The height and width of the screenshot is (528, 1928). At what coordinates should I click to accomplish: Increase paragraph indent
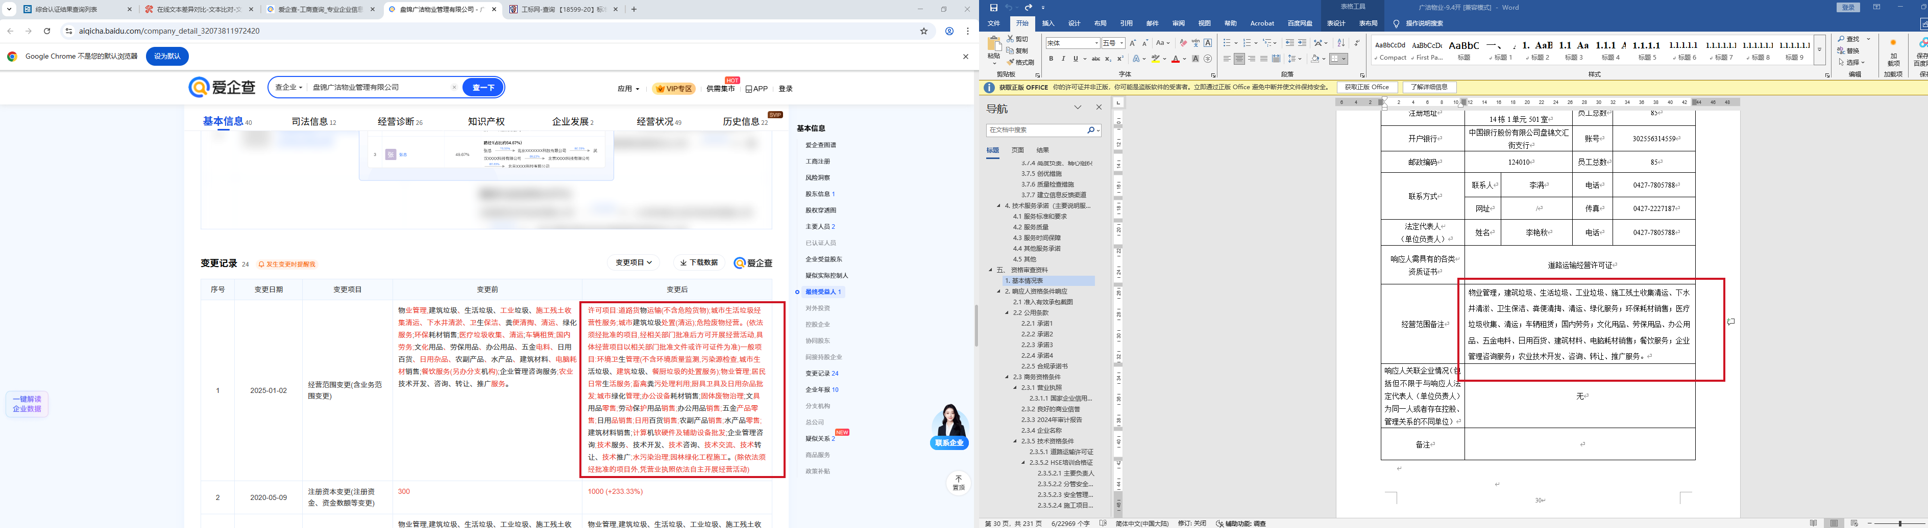(x=1302, y=43)
